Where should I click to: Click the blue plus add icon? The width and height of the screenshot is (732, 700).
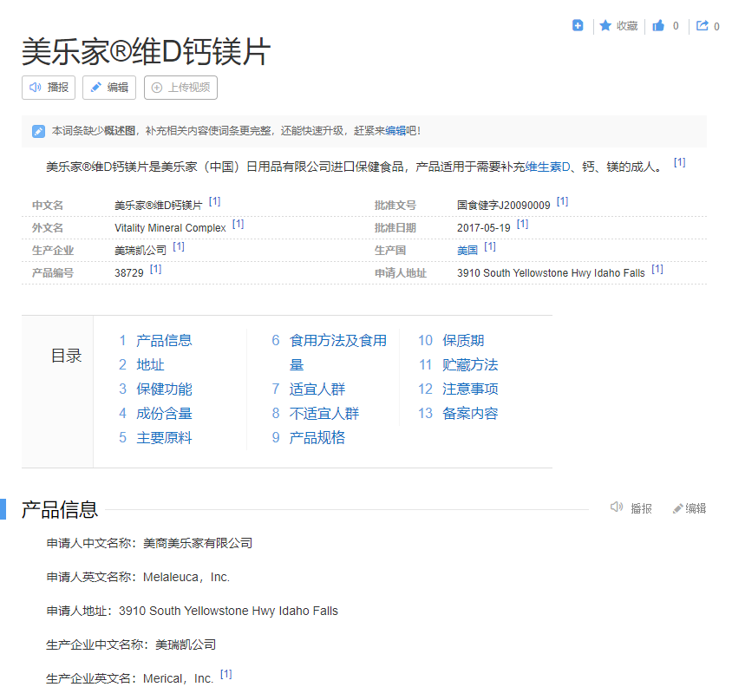click(x=578, y=26)
